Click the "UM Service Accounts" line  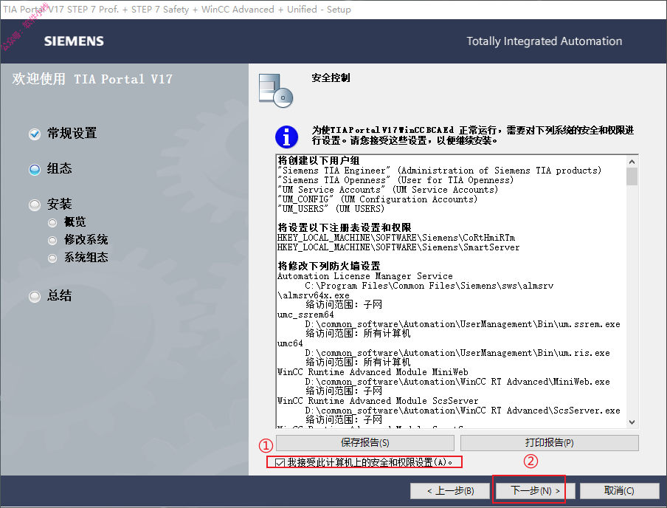[x=387, y=190]
